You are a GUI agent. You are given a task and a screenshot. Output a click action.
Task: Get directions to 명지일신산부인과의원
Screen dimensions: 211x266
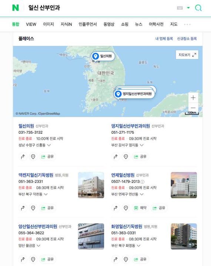115,156
